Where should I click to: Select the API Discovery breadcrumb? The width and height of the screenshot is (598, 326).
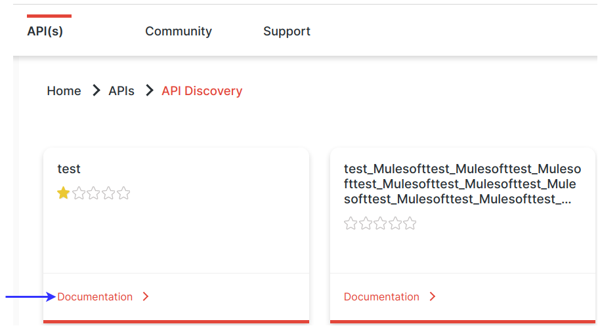click(202, 91)
